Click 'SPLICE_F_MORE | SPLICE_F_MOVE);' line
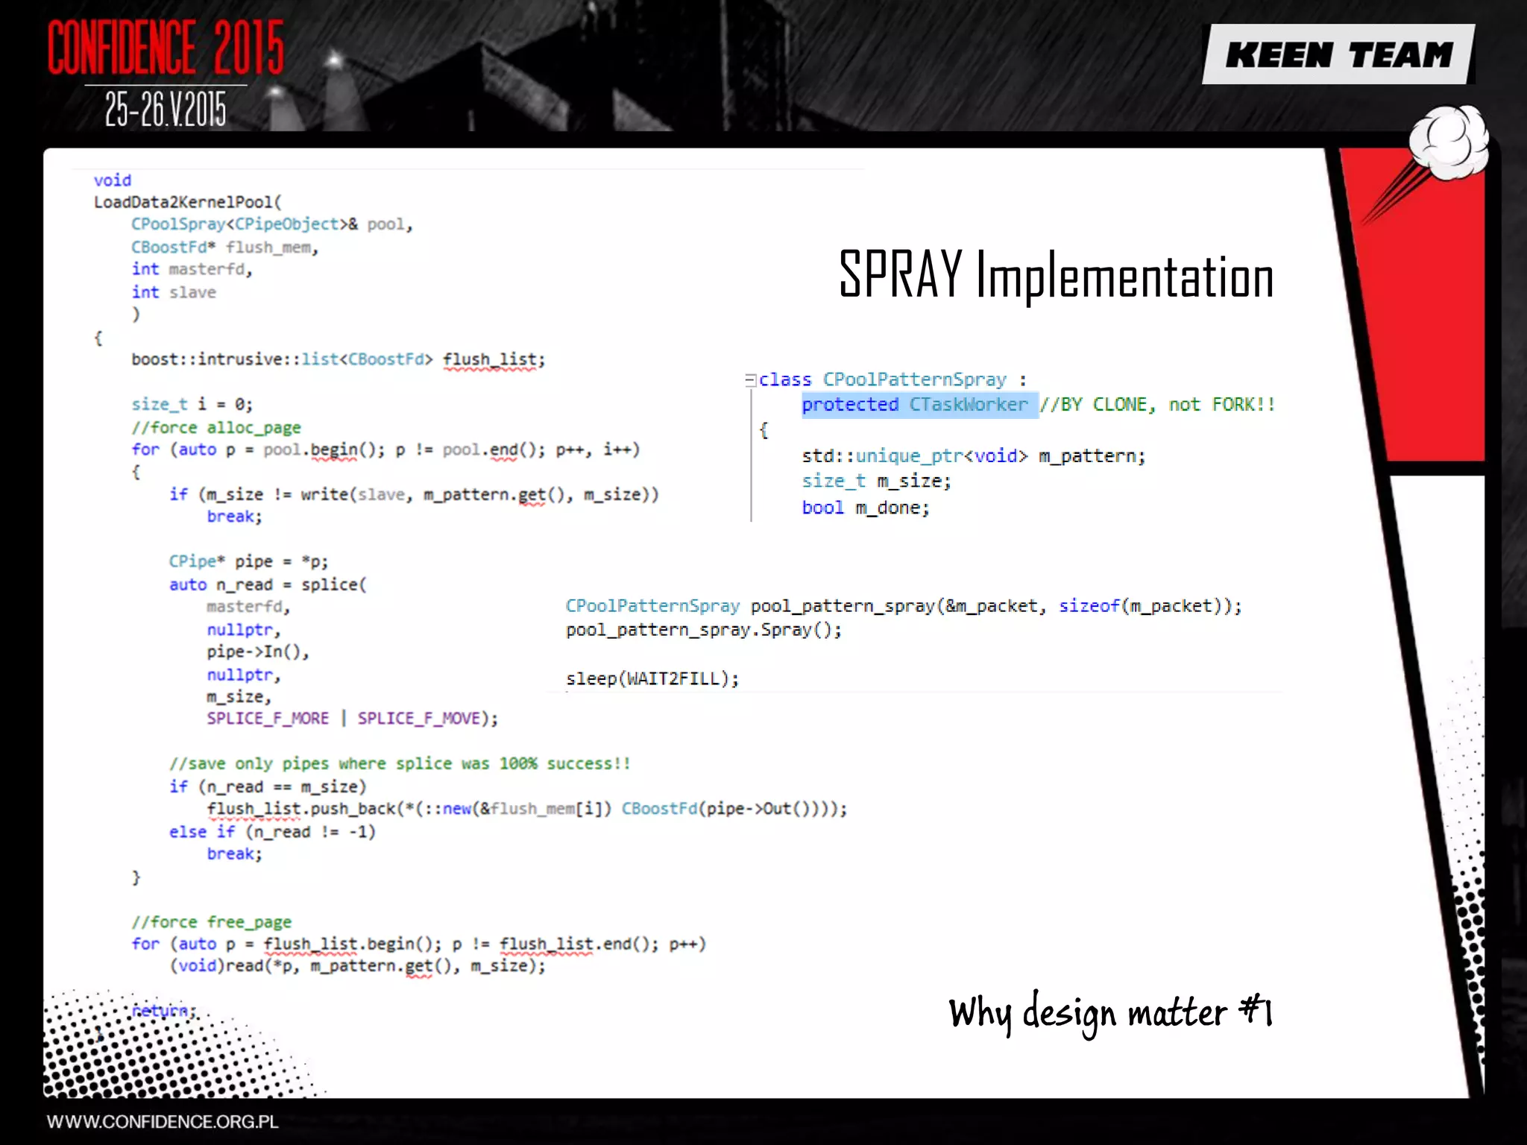The image size is (1527, 1145). click(353, 719)
